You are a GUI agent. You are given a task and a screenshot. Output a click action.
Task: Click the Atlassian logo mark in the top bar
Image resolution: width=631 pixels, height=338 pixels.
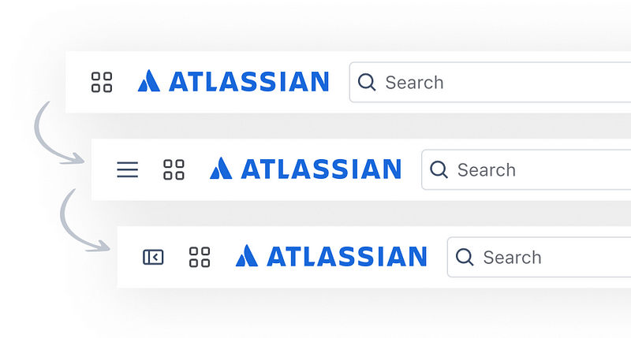coord(149,81)
